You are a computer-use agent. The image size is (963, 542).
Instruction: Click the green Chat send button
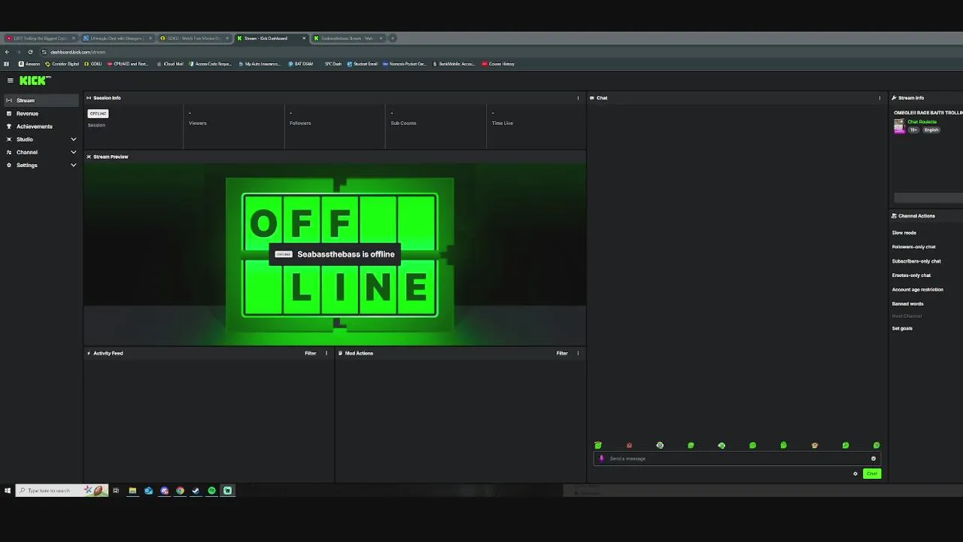click(872, 473)
